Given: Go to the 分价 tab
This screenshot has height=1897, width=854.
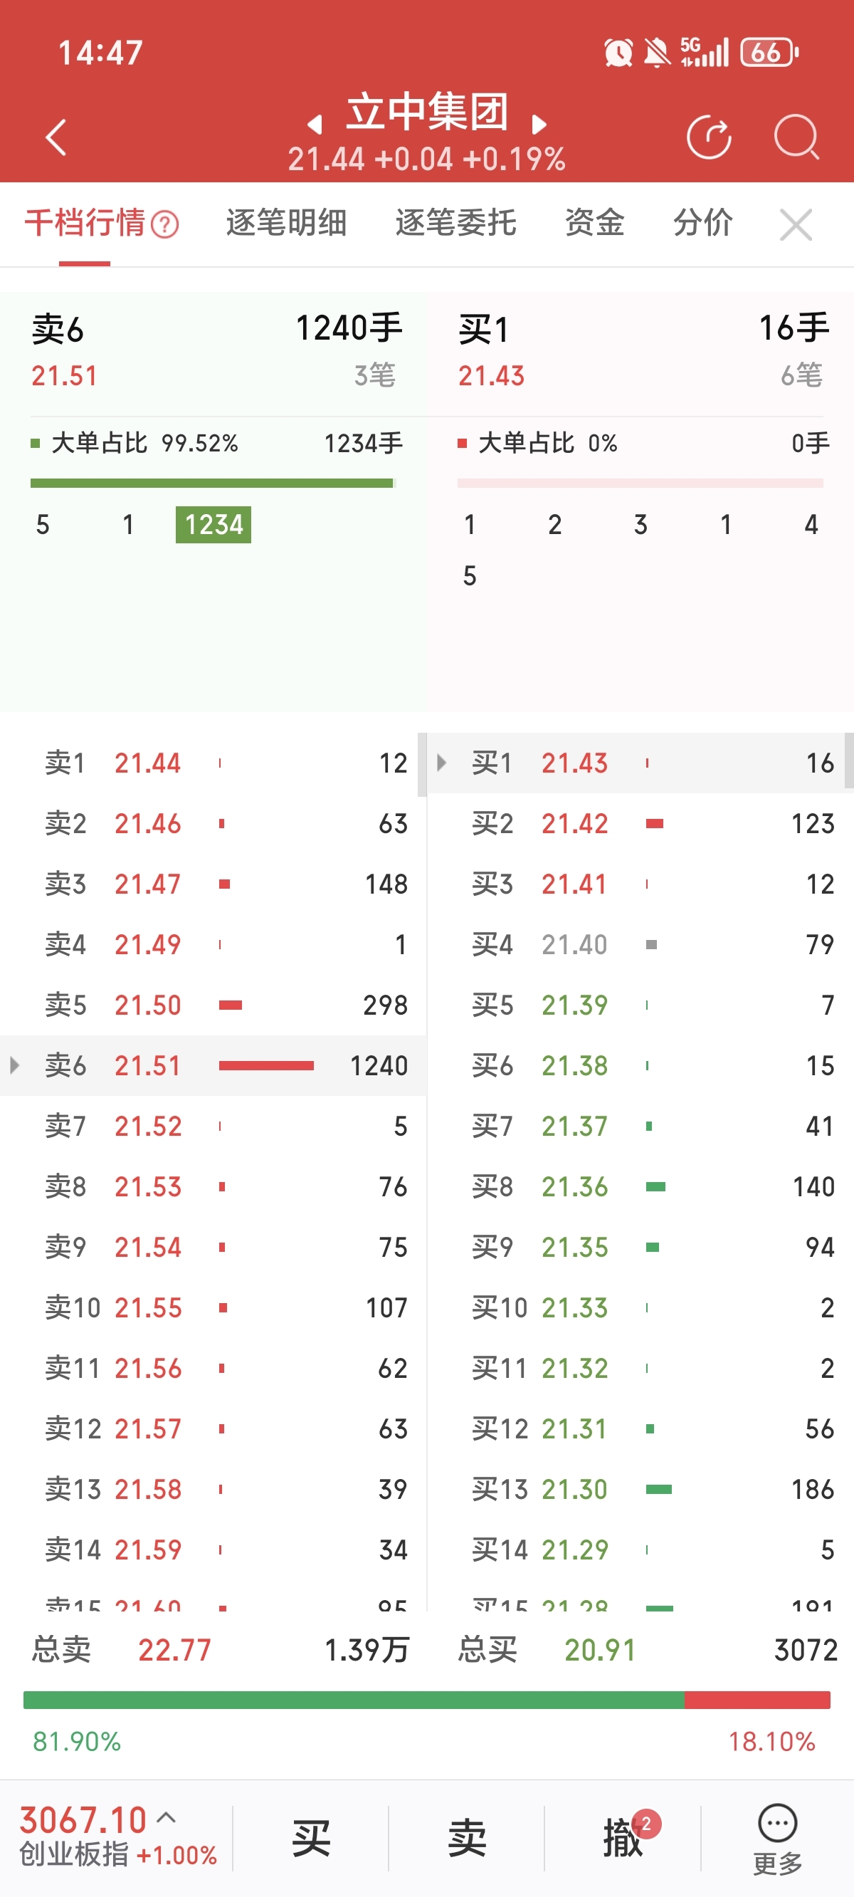Looking at the screenshot, I should 702,223.
